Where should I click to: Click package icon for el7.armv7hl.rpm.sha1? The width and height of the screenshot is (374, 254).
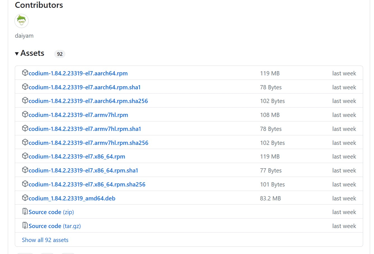click(25, 128)
